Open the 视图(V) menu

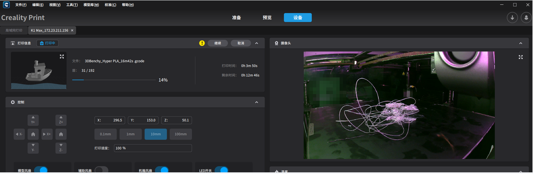[x=55, y=5]
